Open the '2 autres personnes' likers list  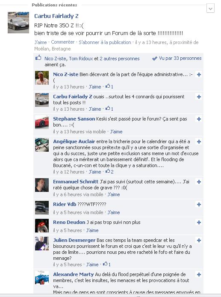pyautogui.click(x=120, y=59)
